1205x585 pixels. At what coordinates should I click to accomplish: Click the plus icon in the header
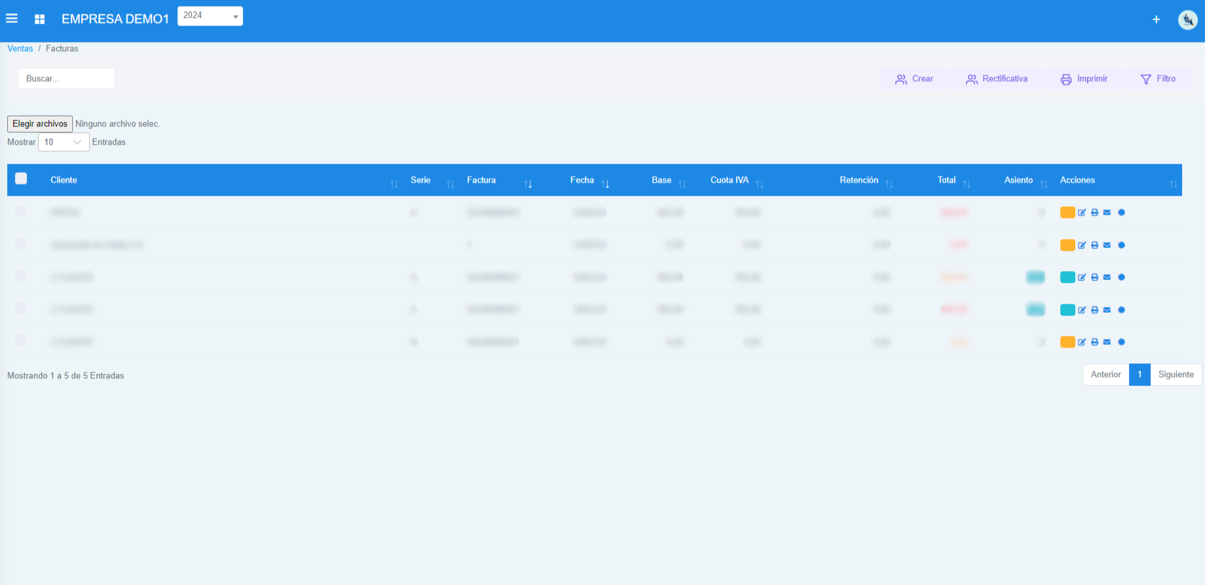click(1156, 20)
